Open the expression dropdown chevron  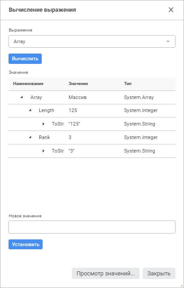[168, 41]
